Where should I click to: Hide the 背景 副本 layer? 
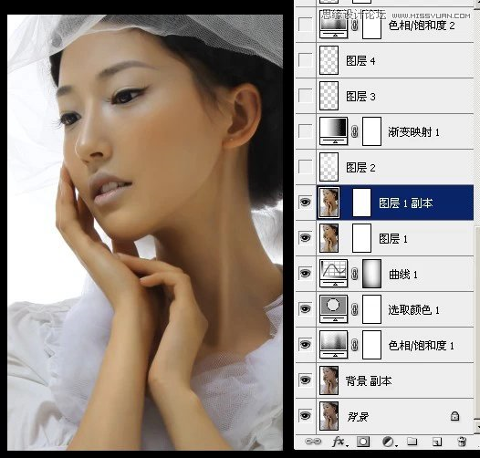click(305, 380)
